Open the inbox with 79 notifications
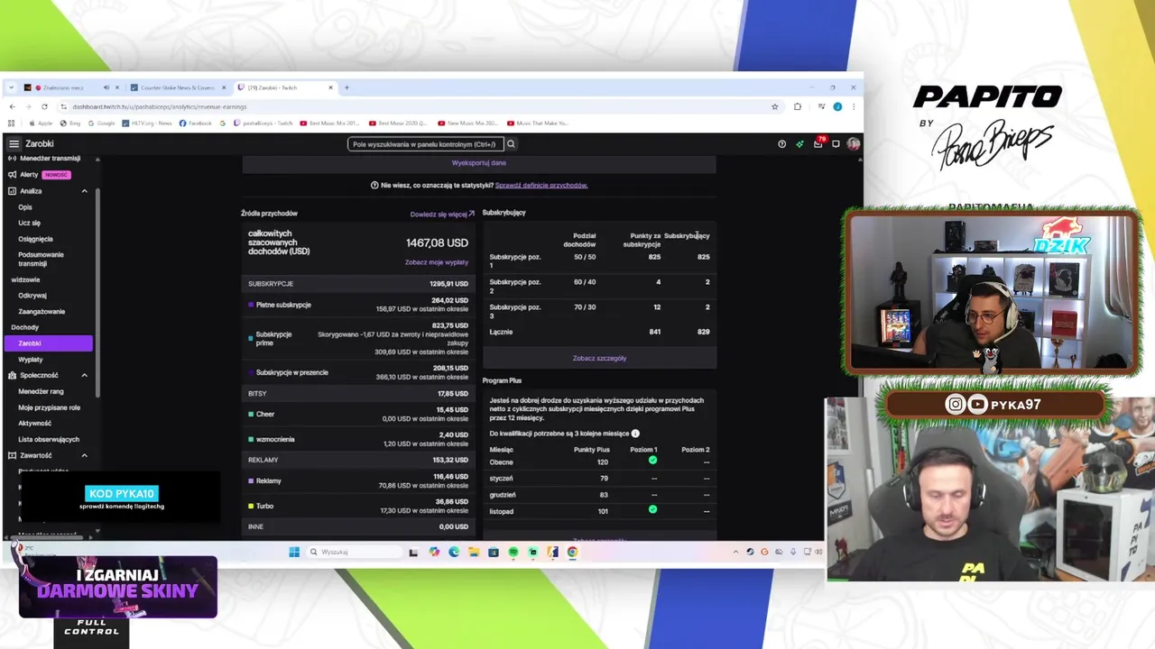This screenshot has width=1155, height=649. (818, 144)
